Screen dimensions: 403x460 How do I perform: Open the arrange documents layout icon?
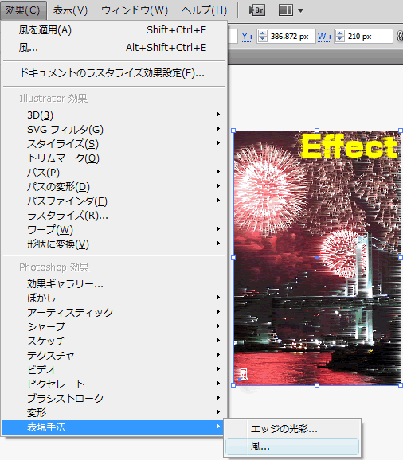[x=286, y=10]
